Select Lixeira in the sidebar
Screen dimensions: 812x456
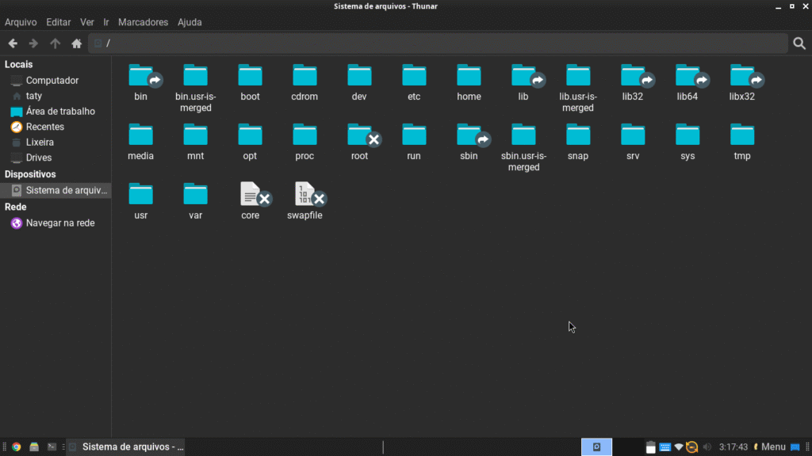click(40, 142)
